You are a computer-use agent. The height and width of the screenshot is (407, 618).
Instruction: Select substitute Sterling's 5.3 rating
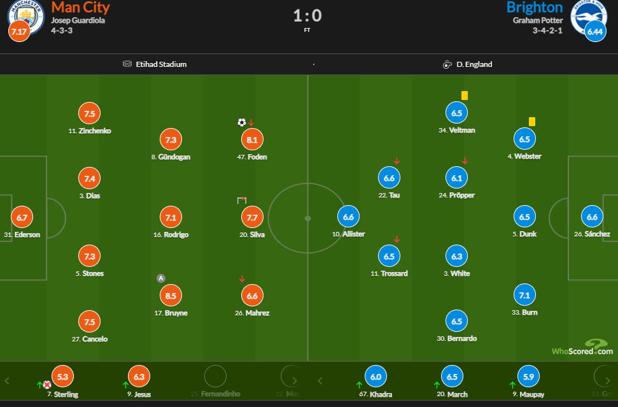point(62,377)
